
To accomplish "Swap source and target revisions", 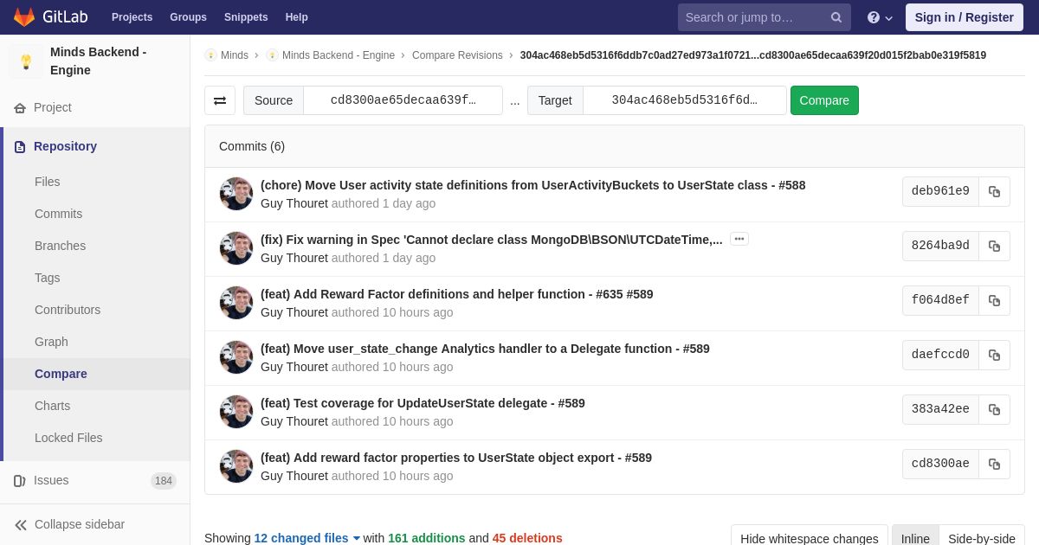I will (x=220, y=100).
